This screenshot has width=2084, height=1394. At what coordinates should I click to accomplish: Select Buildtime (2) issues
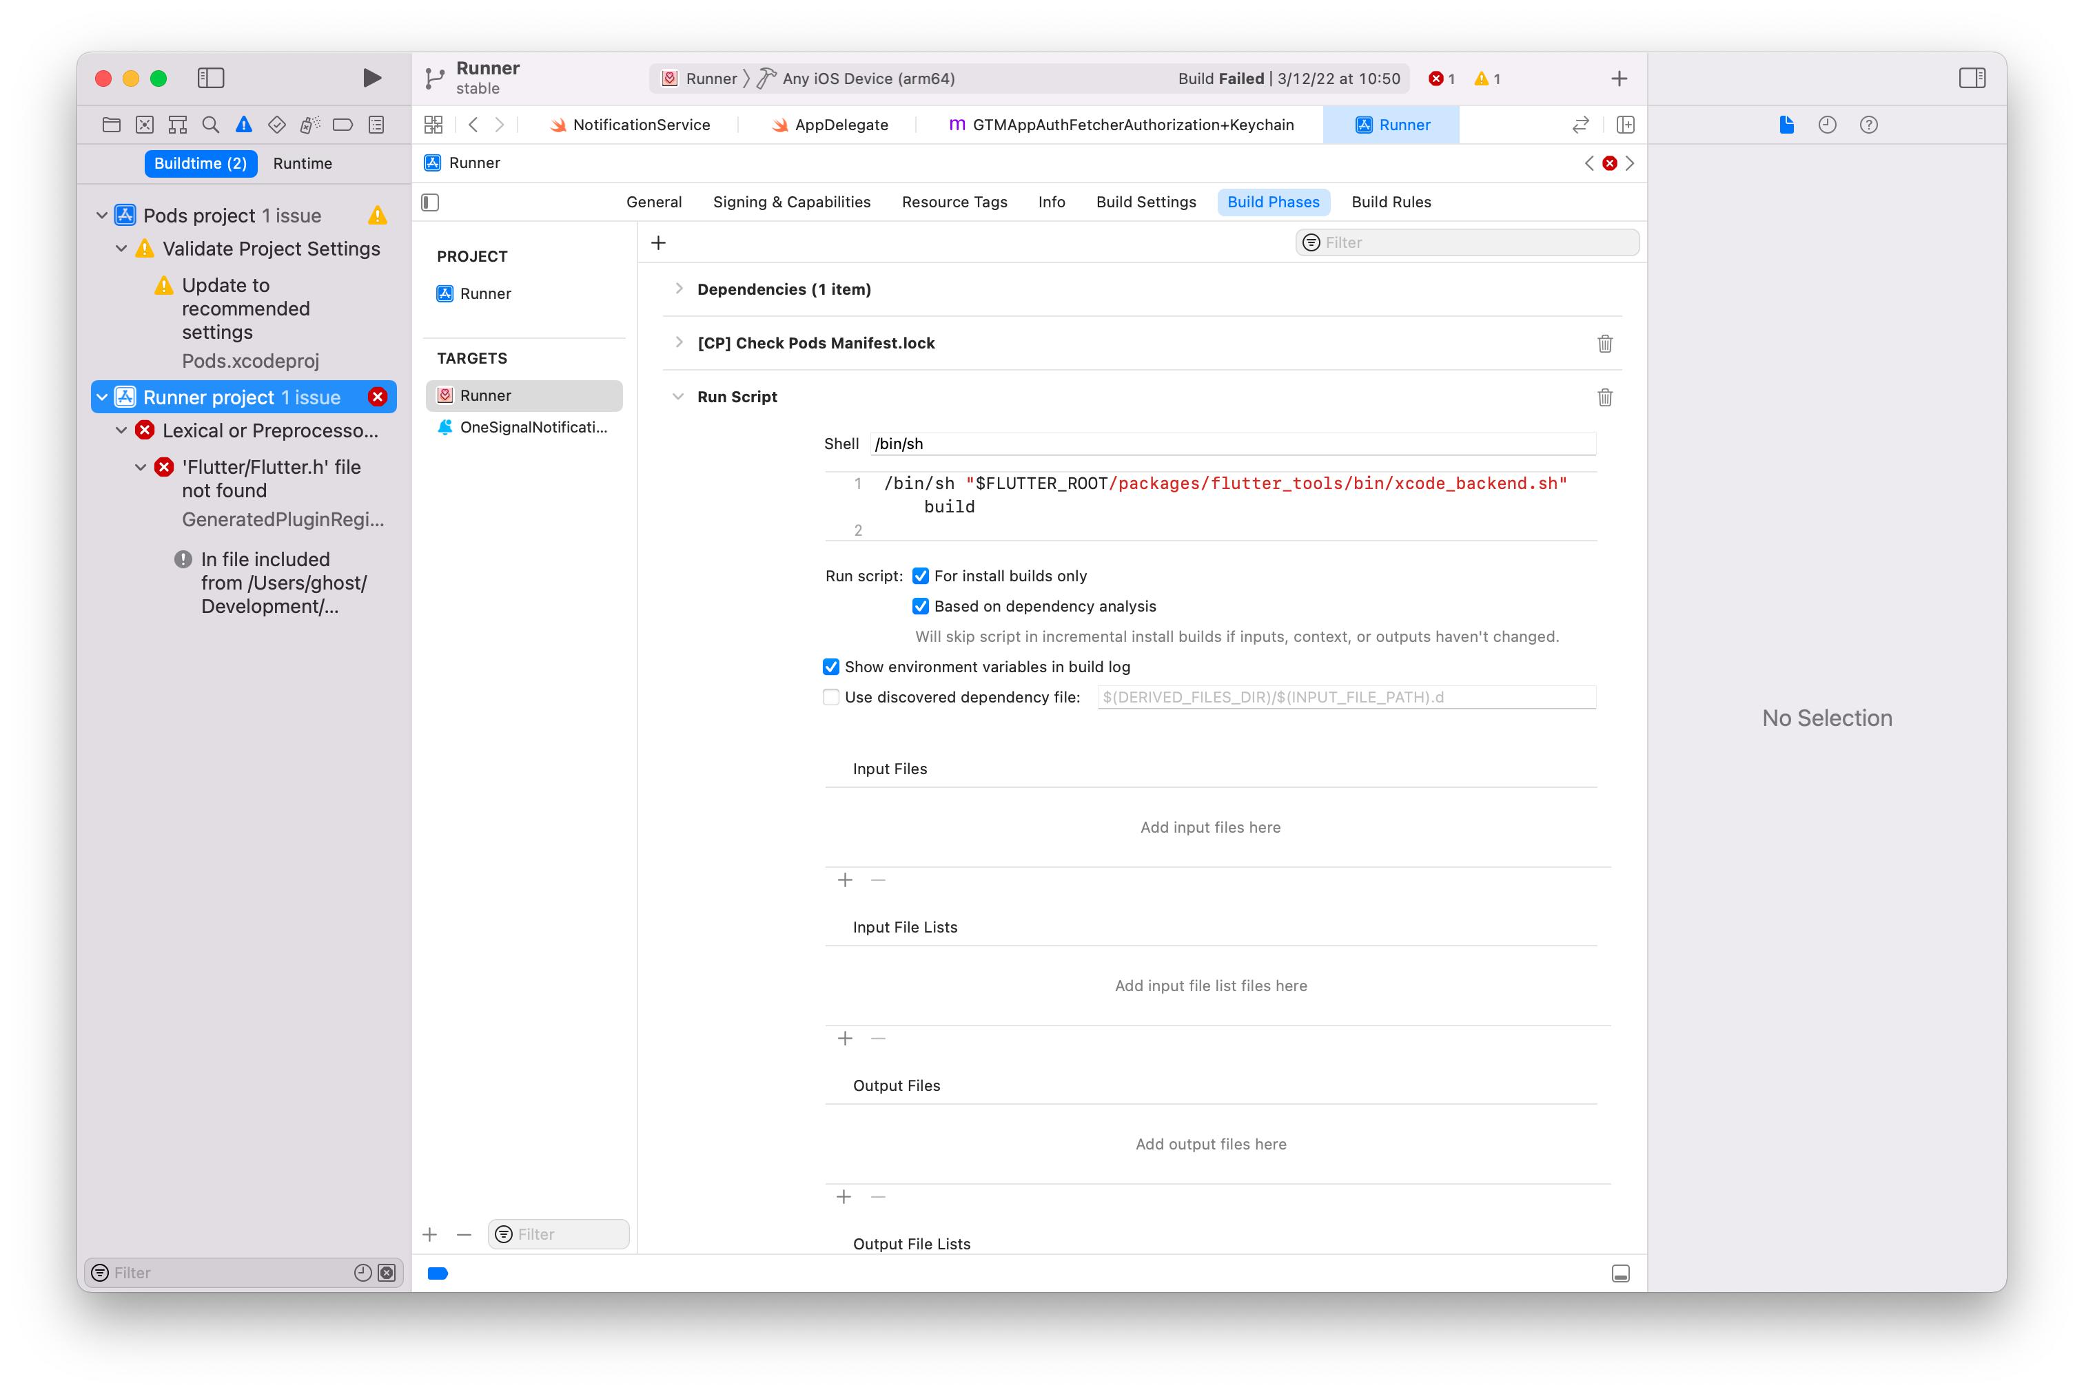point(200,164)
